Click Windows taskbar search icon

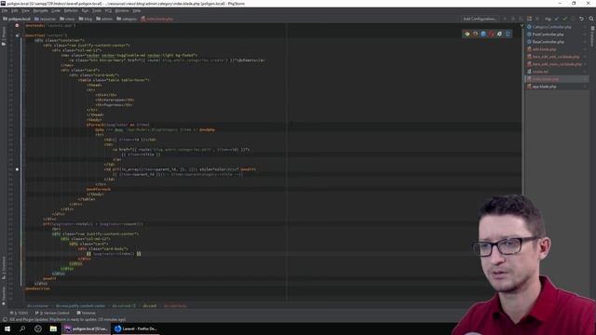point(22,328)
